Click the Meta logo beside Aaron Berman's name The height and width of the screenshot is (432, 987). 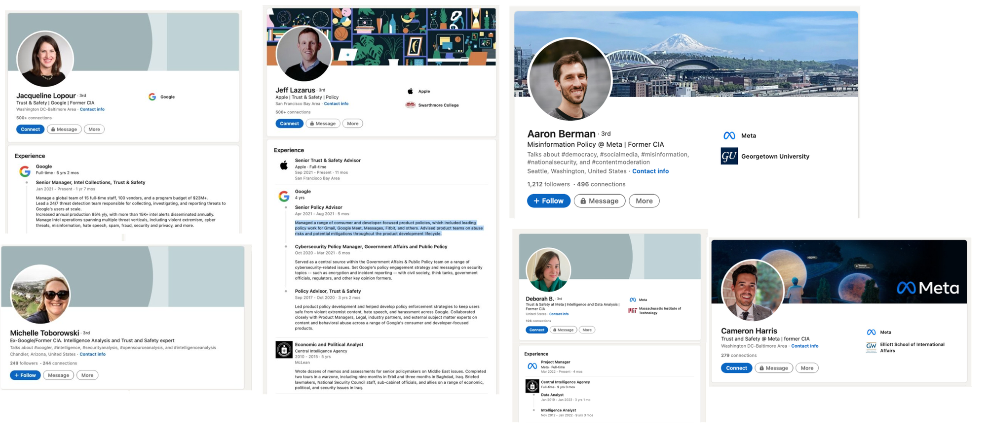coord(729,135)
